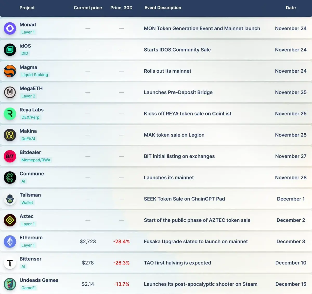Select the AI tag under Bittensor

[23, 267]
